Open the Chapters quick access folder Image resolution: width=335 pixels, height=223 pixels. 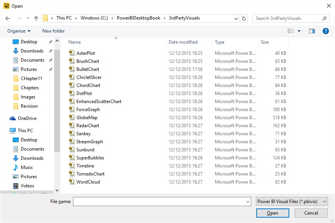(x=26, y=88)
